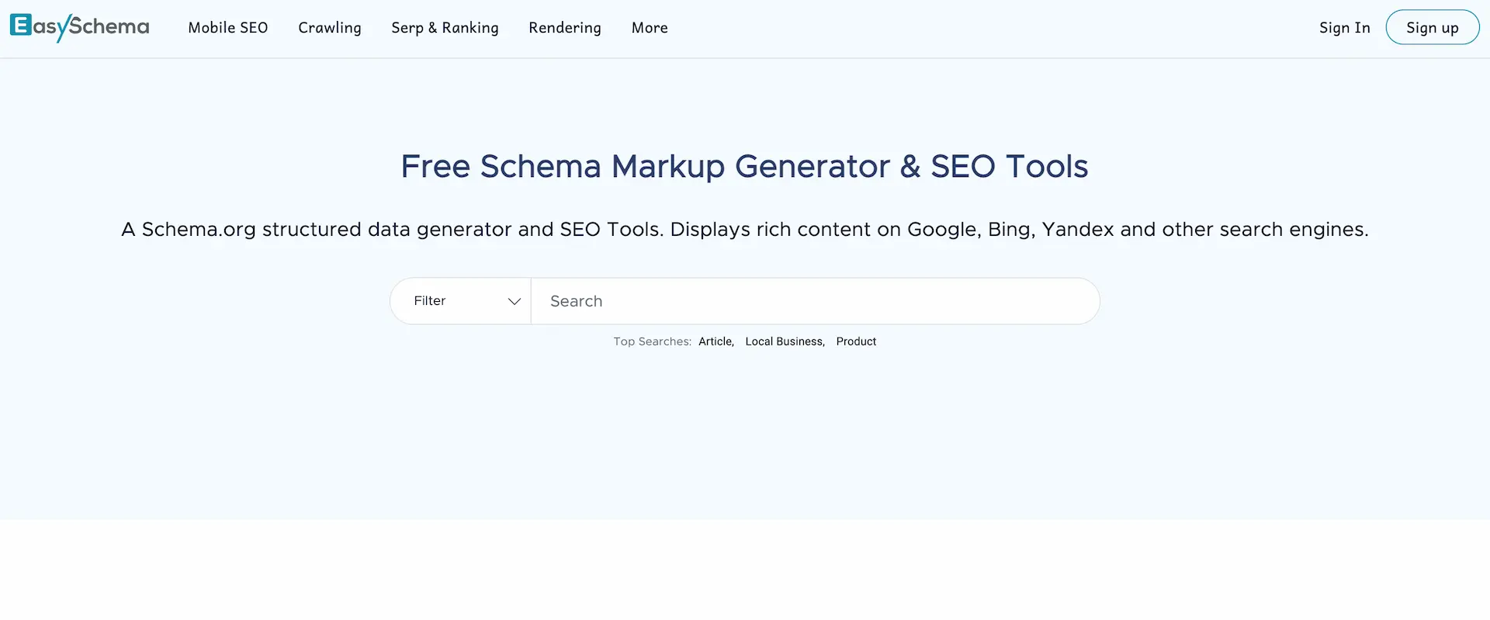Open the Mobile SEO menu
Viewport: 1490px width, 620px height.
click(228, 28)
